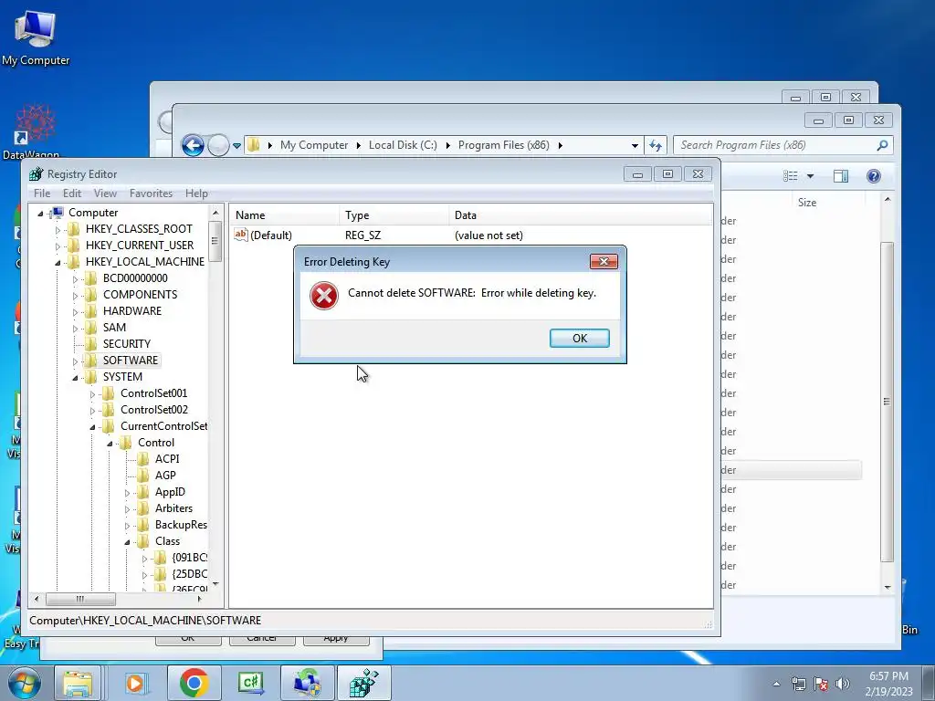Viewport: 935px width, 701px height.
Task: Collapse the CurrentControlSet key
Action: (92, 427)
